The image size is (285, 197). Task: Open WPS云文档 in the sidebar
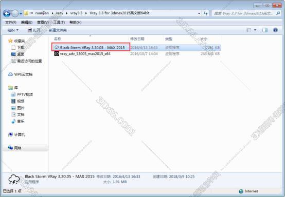click(x=23, y=74)
